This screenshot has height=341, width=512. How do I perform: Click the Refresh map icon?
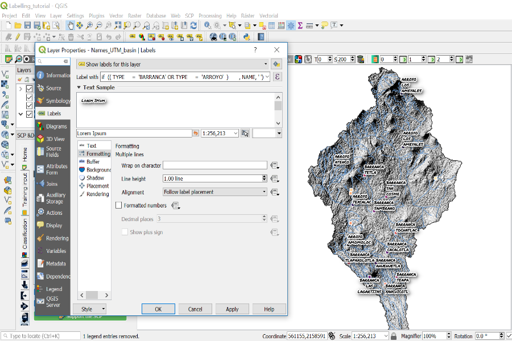click(193, 26)
